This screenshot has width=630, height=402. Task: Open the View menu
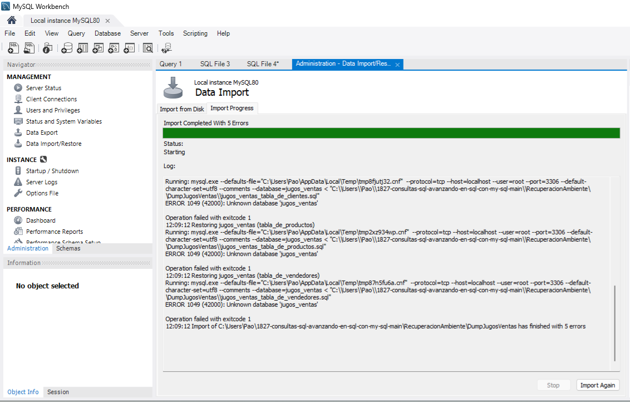tap(51, 33)
